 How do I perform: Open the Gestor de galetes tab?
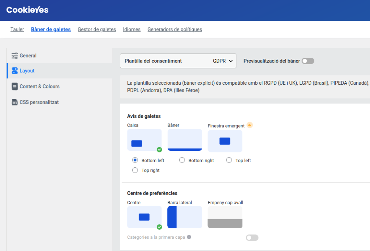97,30
